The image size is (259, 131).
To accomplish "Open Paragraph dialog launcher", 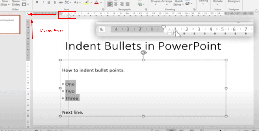I will coord(146,10).
